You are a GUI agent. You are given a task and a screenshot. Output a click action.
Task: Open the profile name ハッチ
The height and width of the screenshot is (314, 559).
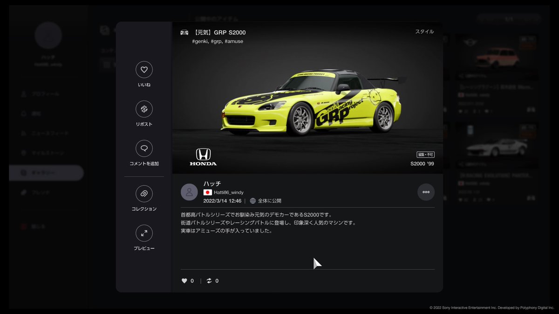pos(212,184)
